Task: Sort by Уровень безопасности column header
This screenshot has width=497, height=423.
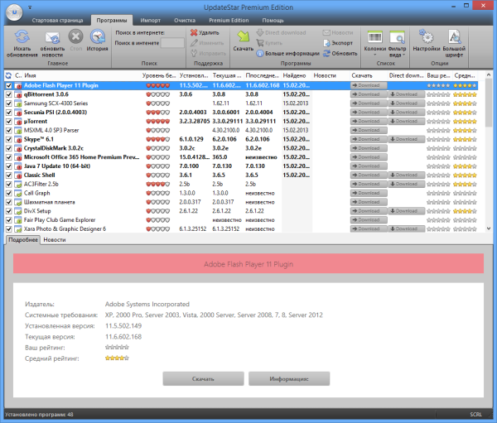Action: pos(159,75)
